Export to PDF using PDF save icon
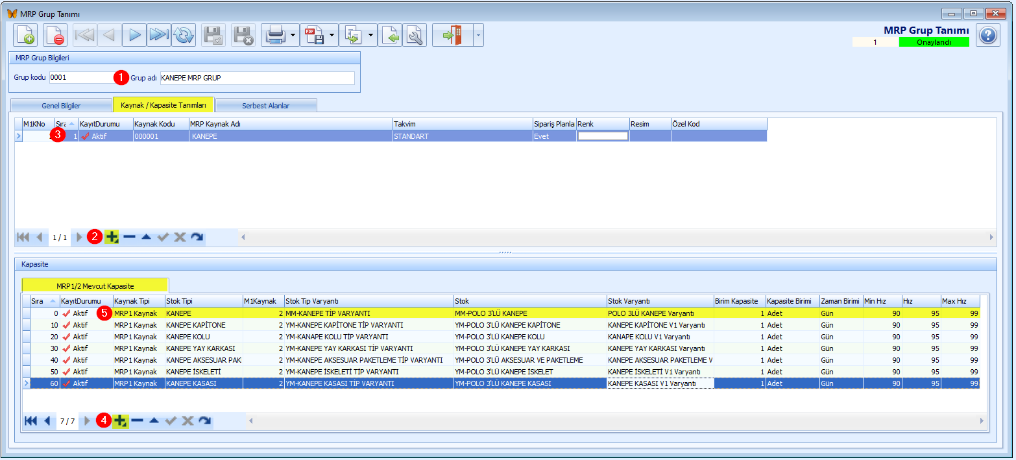The height and width of the screenshot is (460, 1016). point(313,35)
